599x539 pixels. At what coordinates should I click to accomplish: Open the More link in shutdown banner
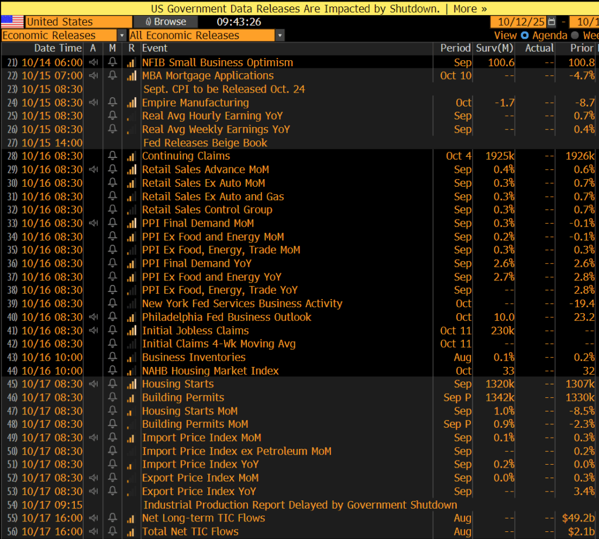[x=470, y=9]
